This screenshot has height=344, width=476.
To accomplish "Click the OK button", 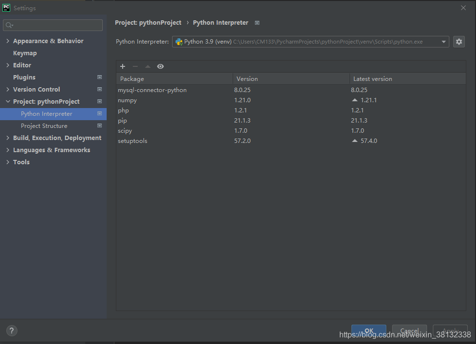I will [x=369, y=330].
